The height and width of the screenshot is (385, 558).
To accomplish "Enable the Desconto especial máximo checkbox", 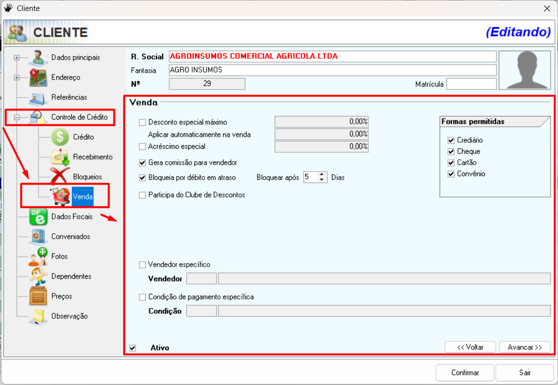I will (x=143, y=122).
